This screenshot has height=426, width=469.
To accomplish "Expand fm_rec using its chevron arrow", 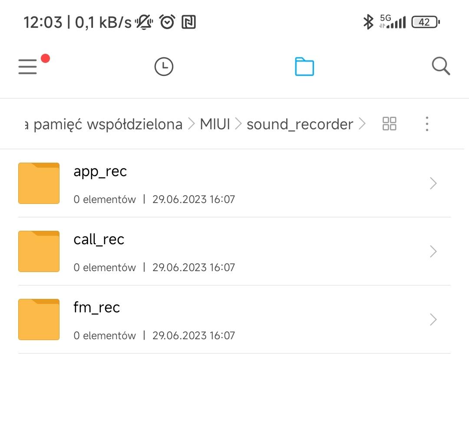I will tap(433, 320).
